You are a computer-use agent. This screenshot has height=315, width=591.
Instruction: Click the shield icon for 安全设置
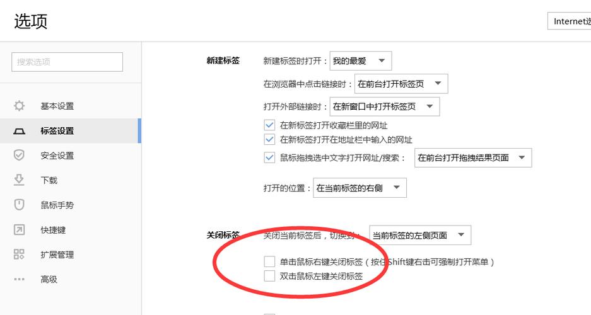click(x=19, y=155)
